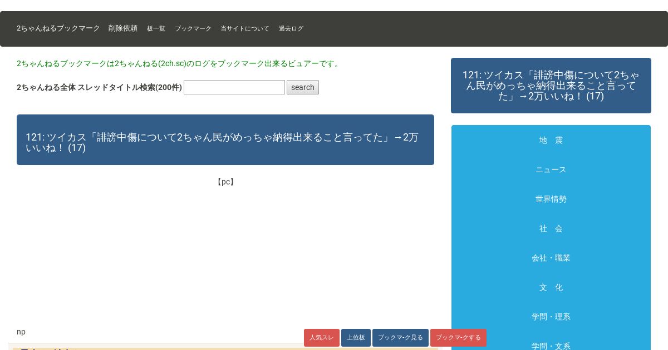Open the sidebar thread title 121: ツイカス

pyautogui.click(x=551, y=86)
